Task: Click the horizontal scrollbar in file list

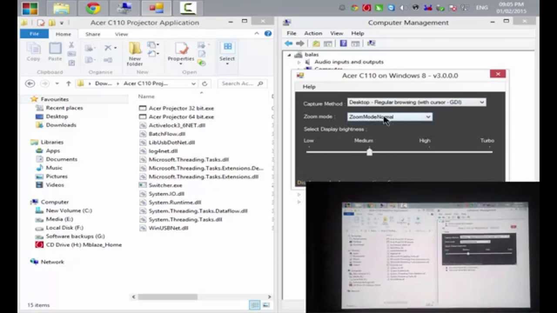Action: coord(168,297)
